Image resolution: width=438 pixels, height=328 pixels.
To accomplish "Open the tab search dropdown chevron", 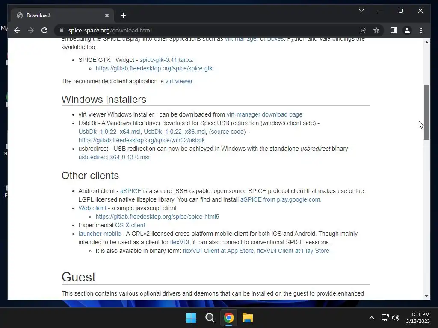I will (361, 11).
